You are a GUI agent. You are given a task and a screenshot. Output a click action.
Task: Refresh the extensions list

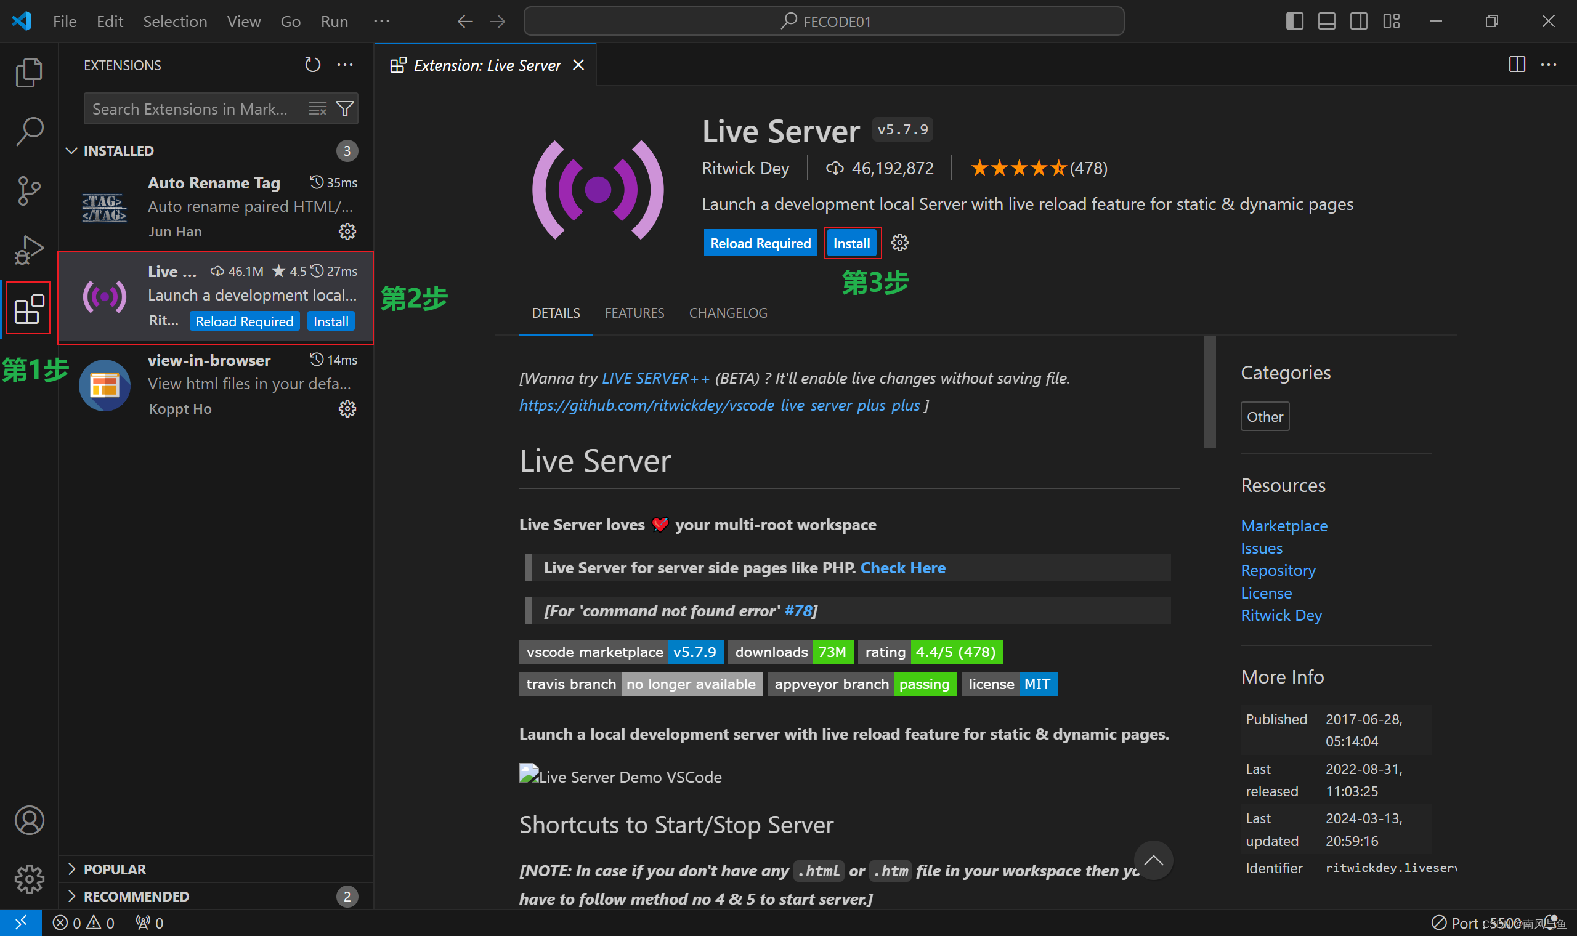(x=313, y=65)
